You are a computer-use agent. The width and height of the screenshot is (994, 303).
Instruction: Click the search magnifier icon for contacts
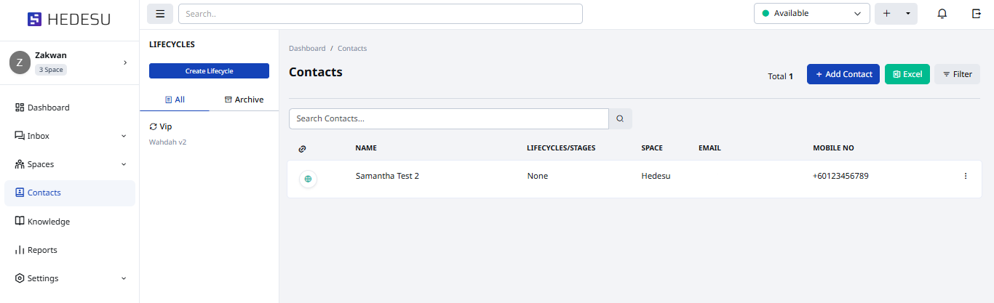click(x=620, y=118)
